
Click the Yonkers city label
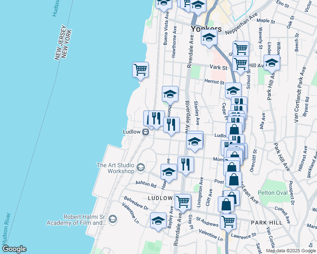tap(206, 29)
